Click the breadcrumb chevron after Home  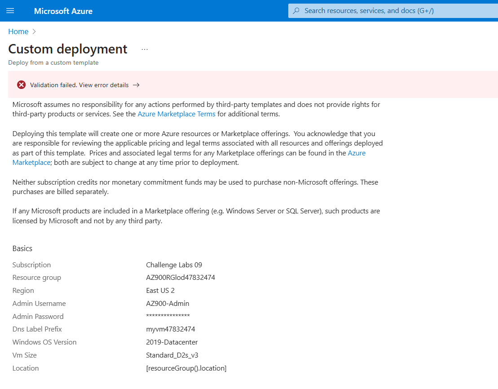34,31
